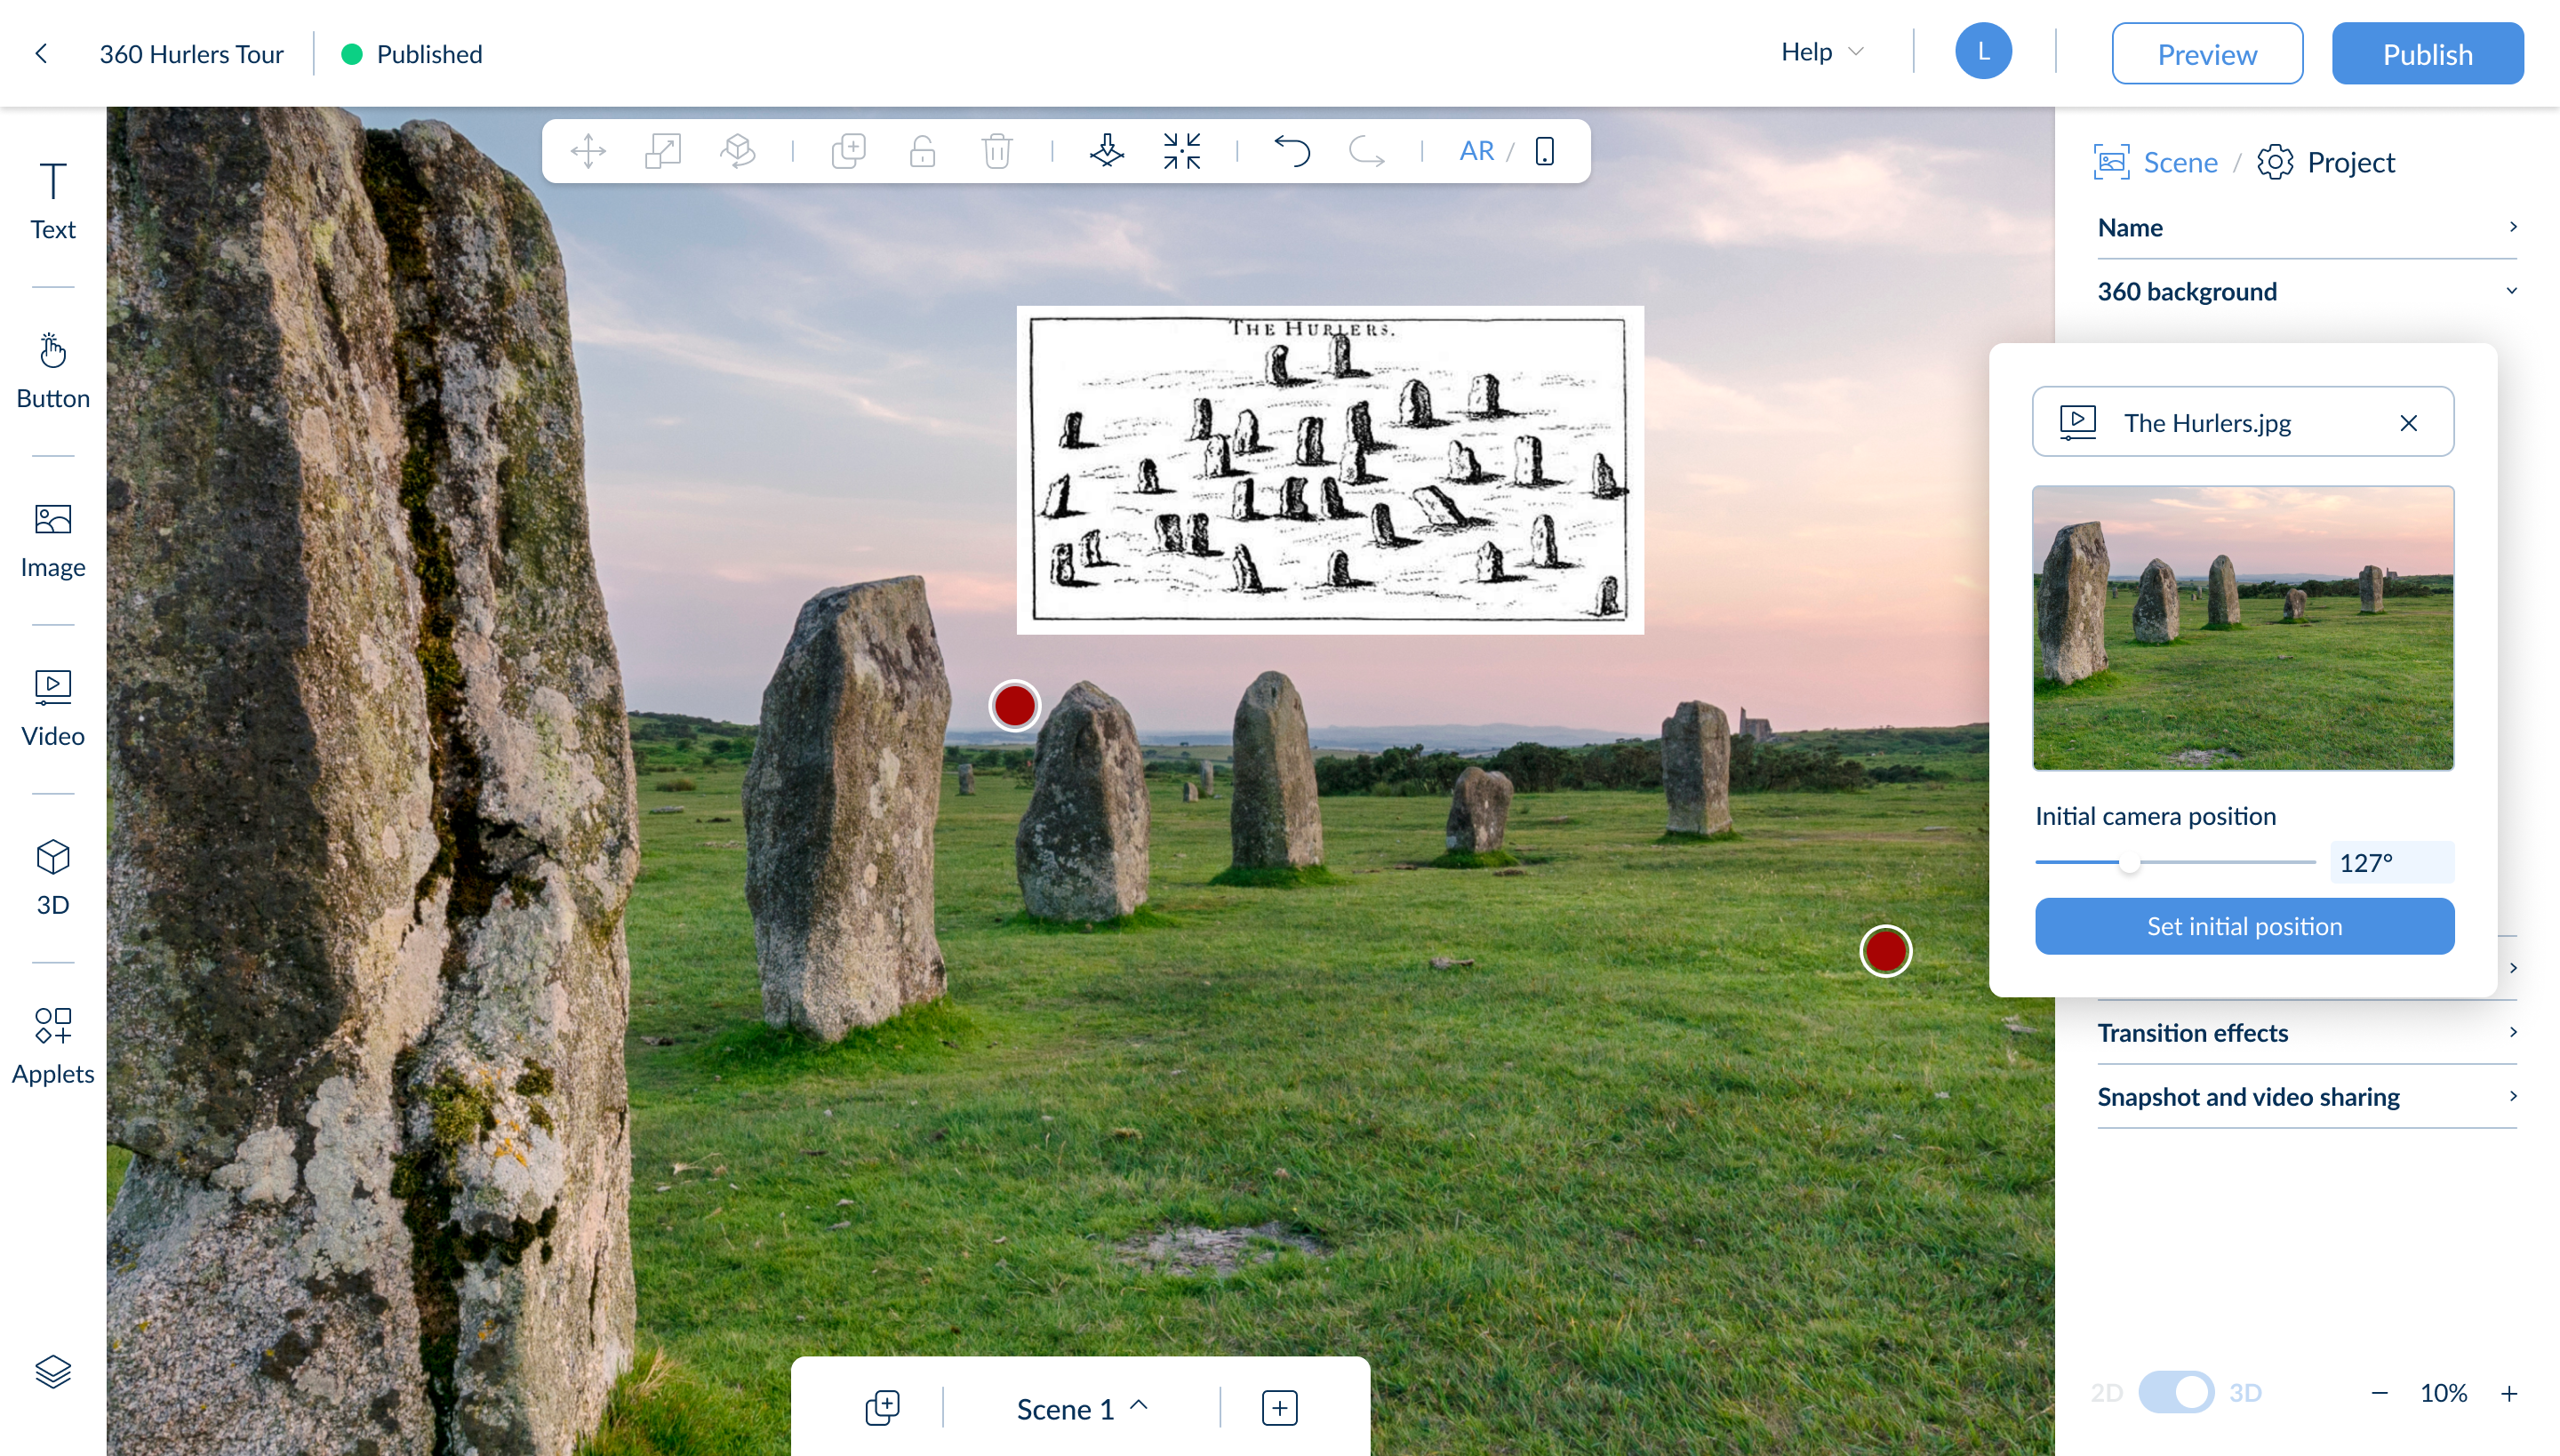Select the red hotspot on the grass
The image size is (2560, 1456).
pos(1885,950)
